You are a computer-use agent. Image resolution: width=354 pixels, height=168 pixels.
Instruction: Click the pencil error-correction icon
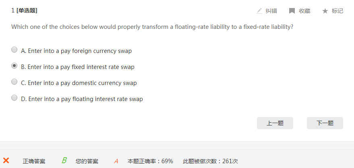pyautogui.click(x=259, y=11)
